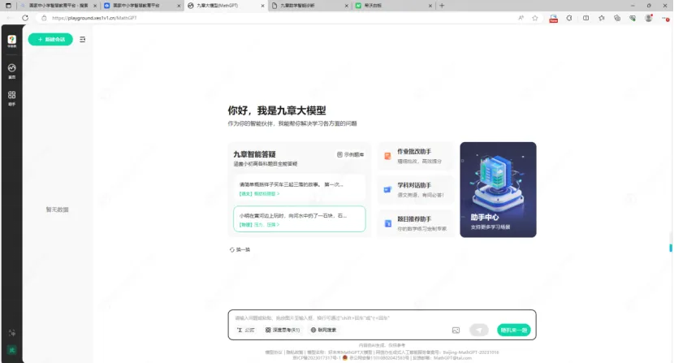Reload the page with refresh icon
674x363 pixels.
click(x=25, y=18)
